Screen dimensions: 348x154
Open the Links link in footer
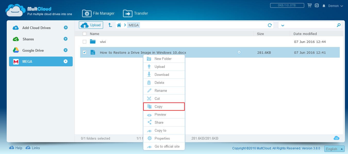click(32, 148)
